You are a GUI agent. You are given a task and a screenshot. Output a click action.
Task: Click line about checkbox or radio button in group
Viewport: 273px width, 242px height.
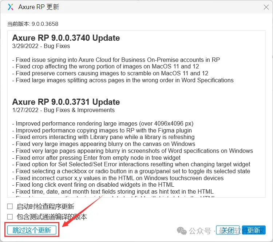(131, 171)
